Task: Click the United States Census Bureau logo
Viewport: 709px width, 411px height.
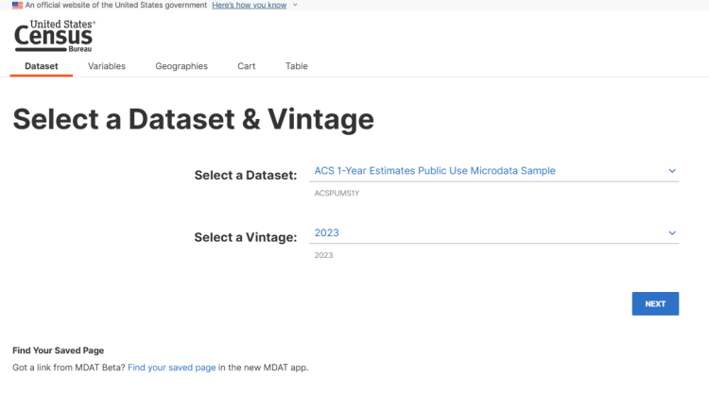Action: pos(54,36)
